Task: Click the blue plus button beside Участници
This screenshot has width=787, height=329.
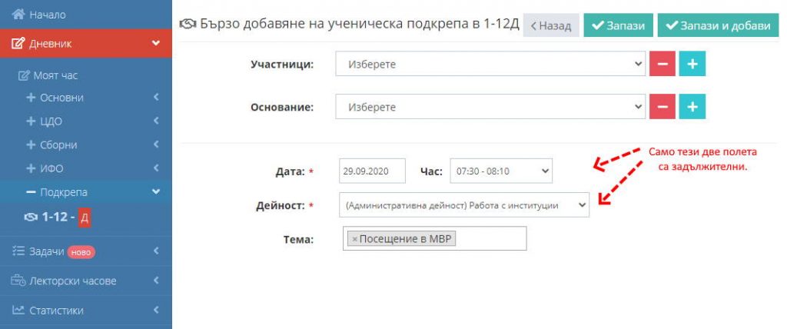Action: coord(692,64)
